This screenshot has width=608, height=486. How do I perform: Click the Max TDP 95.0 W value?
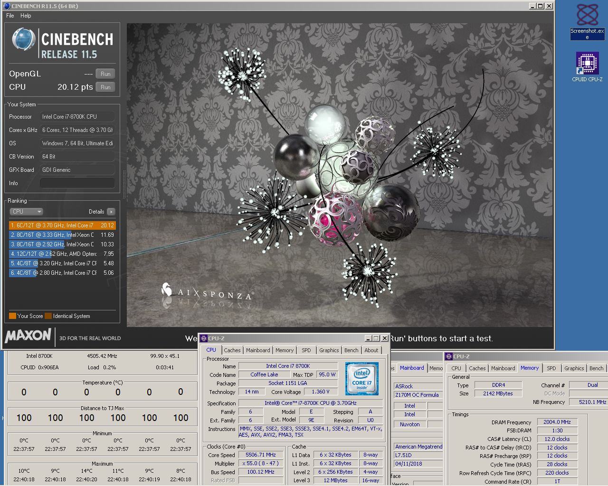[327, 374]
